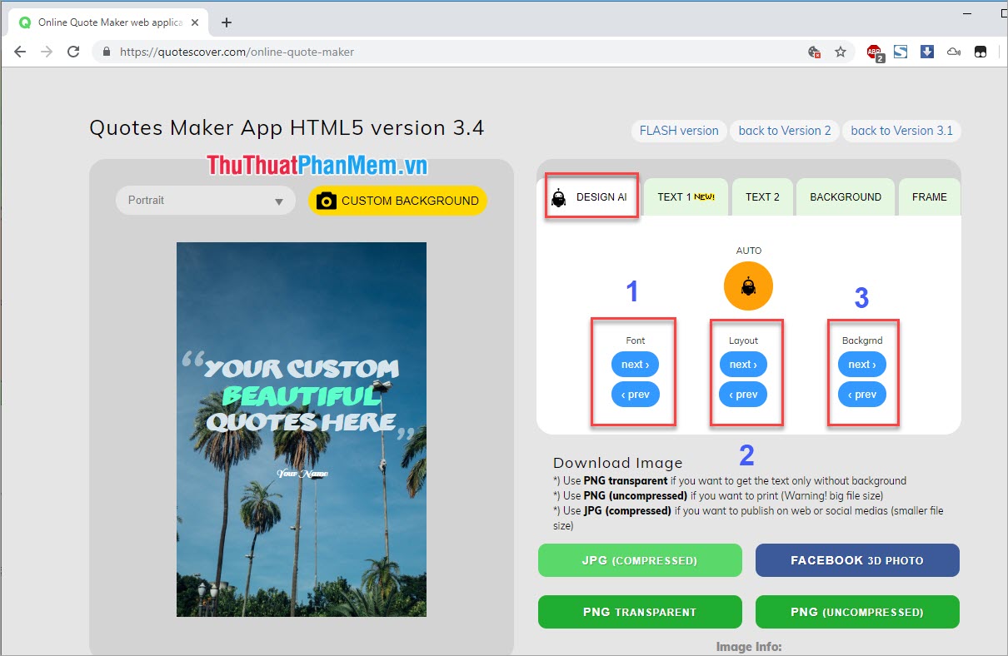Click Next under the Backgrnd section
Image resolution: width=1008 pixels, height=656 pixels.
pos(861,364)
